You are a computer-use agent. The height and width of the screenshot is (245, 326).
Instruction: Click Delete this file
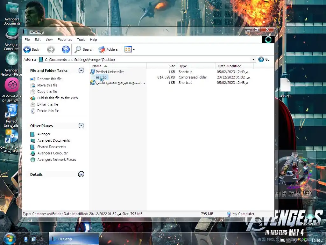(x=48, y=111)
